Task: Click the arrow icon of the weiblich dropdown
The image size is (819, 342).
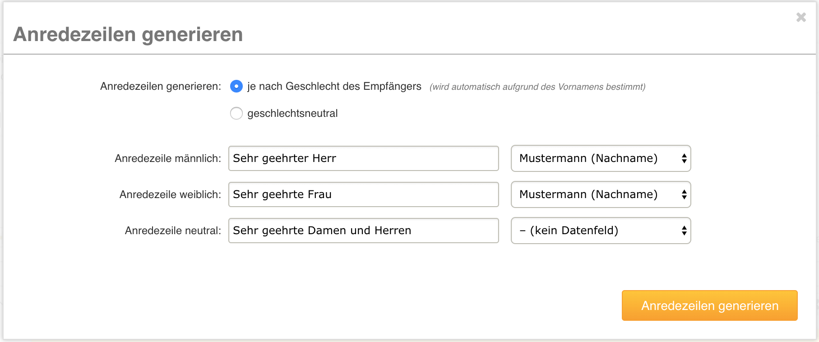Action: 684,194
